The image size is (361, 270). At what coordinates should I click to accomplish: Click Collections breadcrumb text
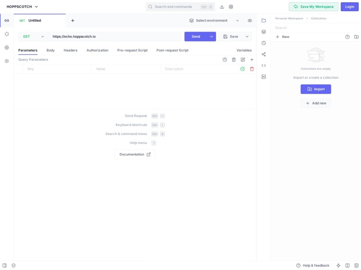[319, 18]
